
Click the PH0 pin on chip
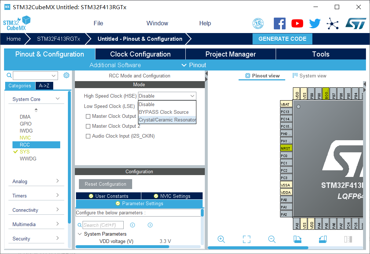pyautogui.click(x=286, y=134)
